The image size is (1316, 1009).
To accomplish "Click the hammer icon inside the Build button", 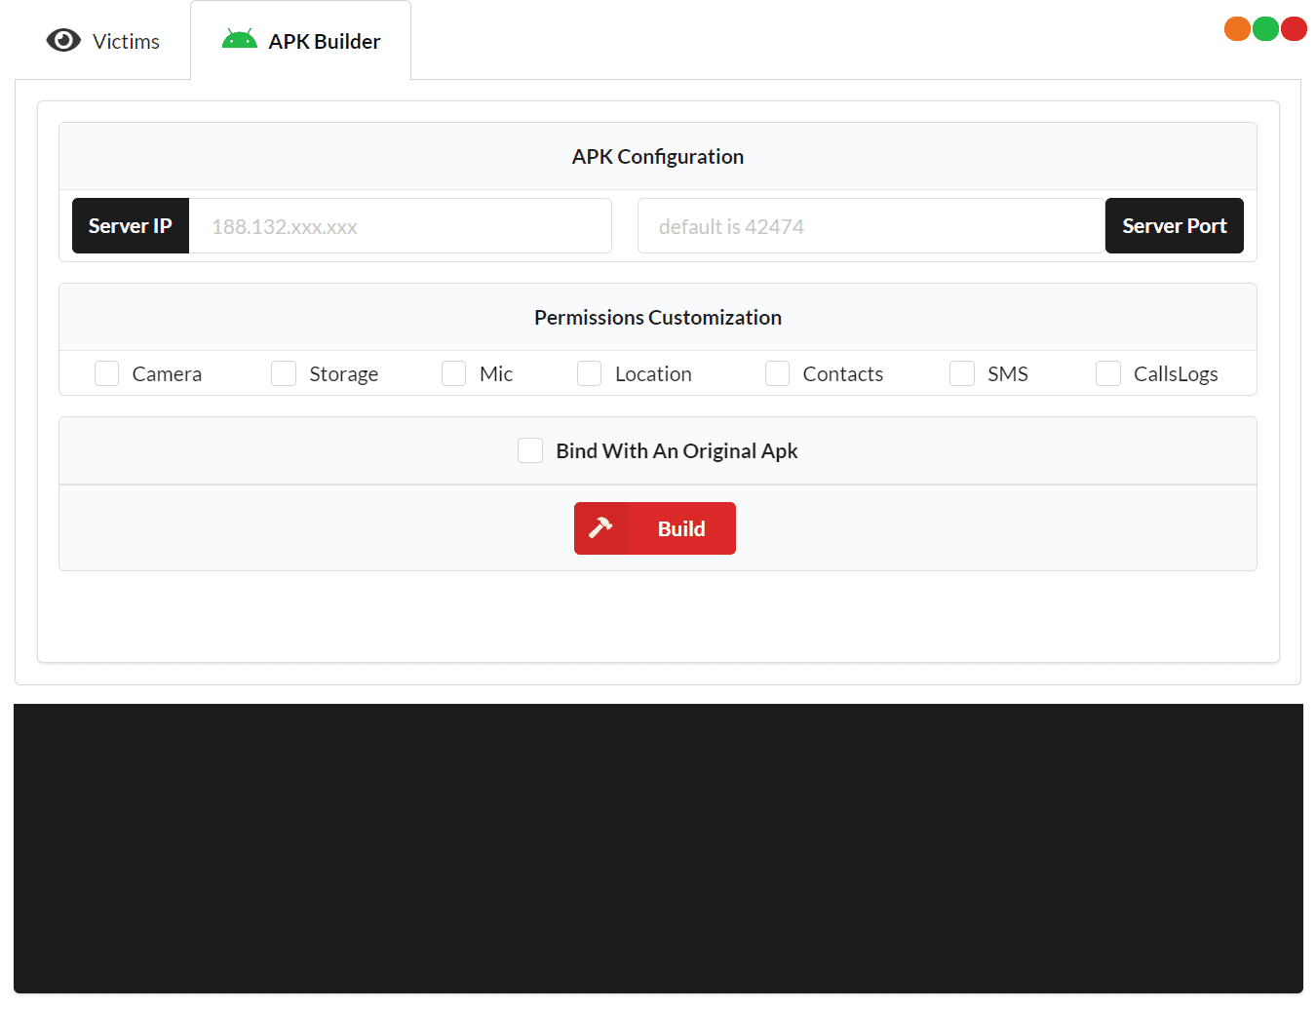I will 602,527.
